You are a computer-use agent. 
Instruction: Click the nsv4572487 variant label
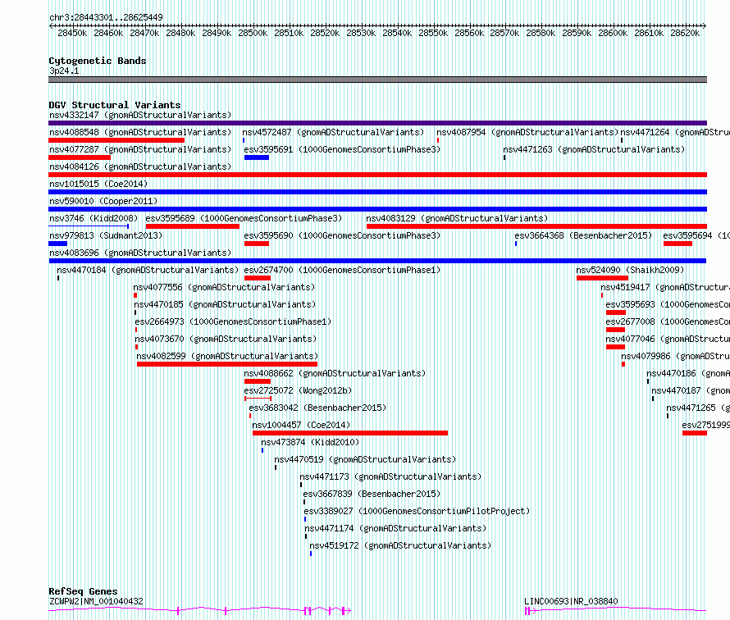click(x=333, y=132)
